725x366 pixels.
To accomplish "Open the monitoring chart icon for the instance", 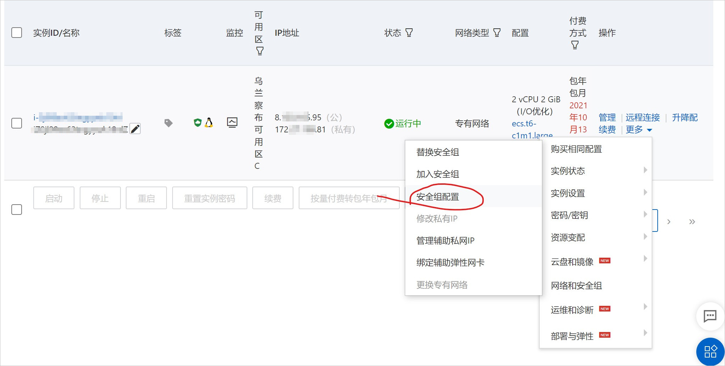I will pyautogui.click(x=232, y=122).
